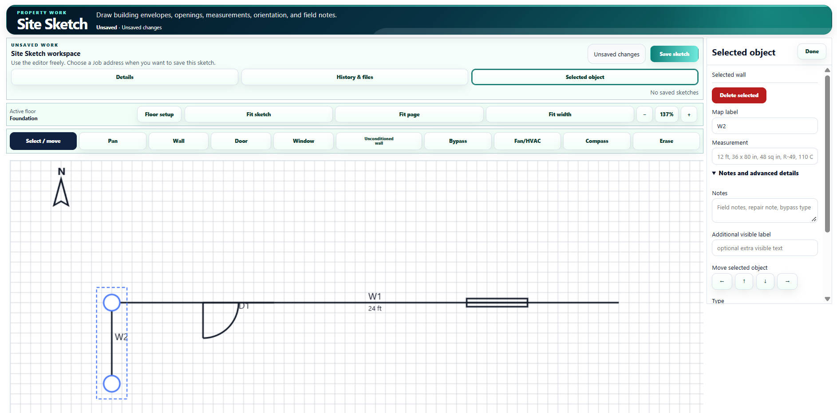Click Fit page button
This screenshot has width=837, height=413.
(409, 114)
